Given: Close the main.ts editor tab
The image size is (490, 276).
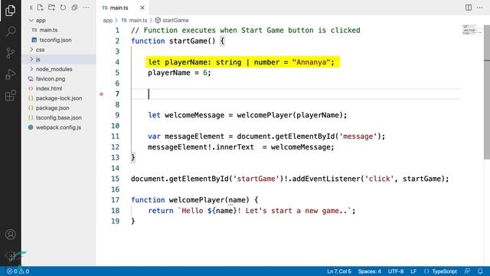Looking at the screenshot, I should (x=142, y=8).
